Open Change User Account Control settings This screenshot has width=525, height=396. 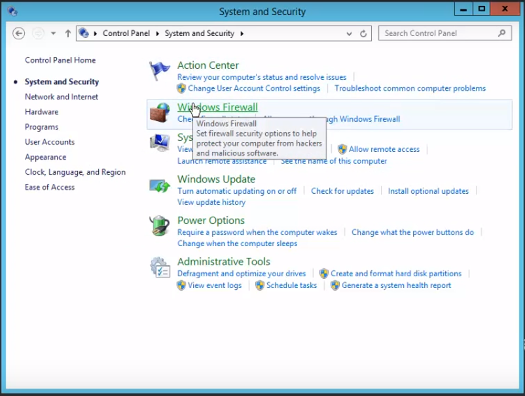point(254,88)
